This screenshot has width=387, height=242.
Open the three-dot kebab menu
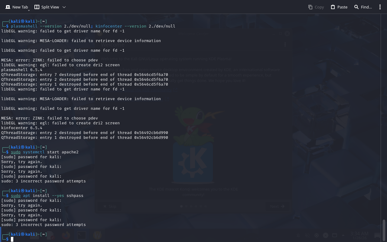[x=380, y=7]
